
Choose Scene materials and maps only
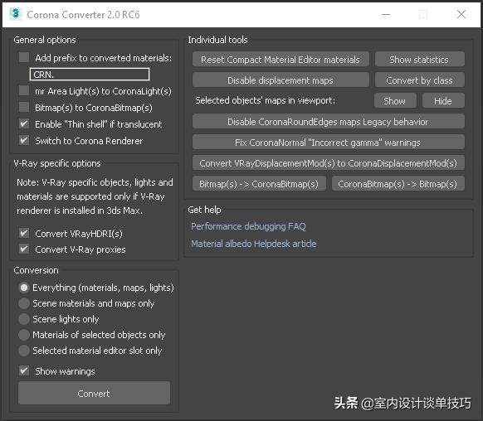24,303
